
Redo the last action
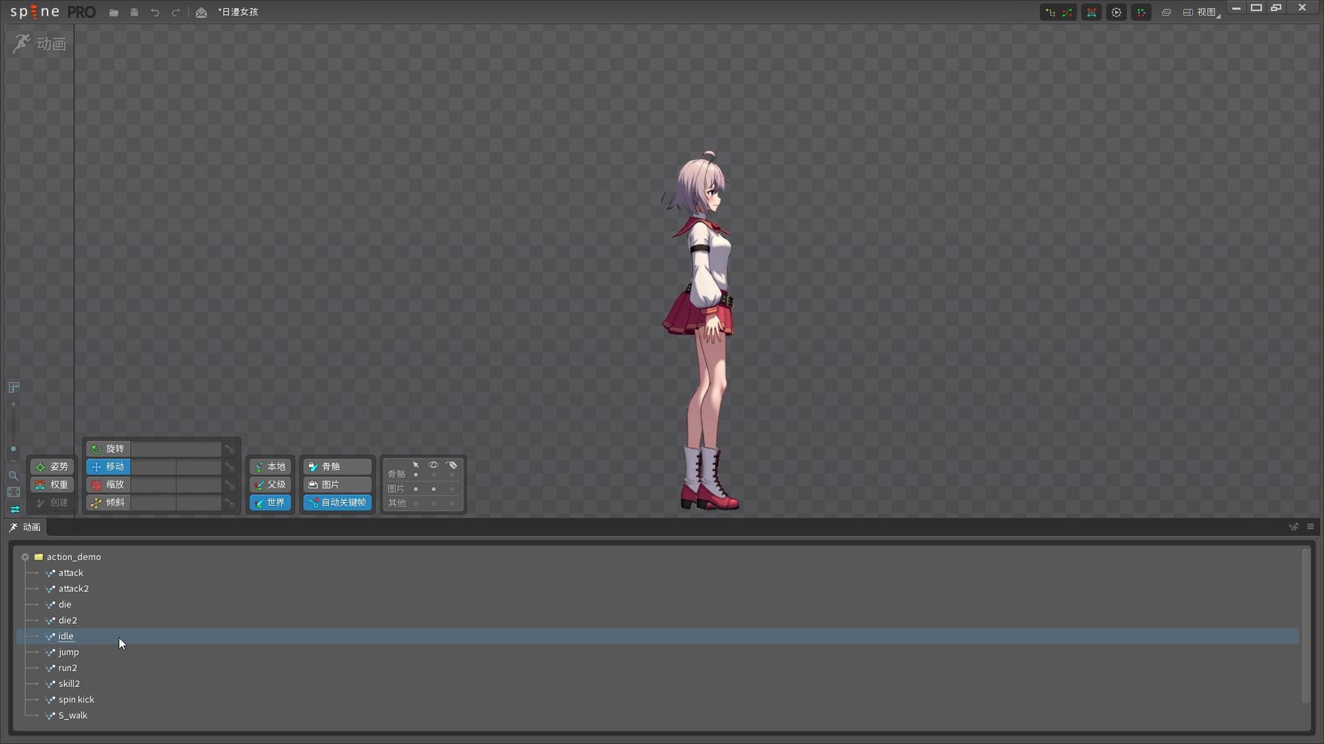click(x=176, y=12)
